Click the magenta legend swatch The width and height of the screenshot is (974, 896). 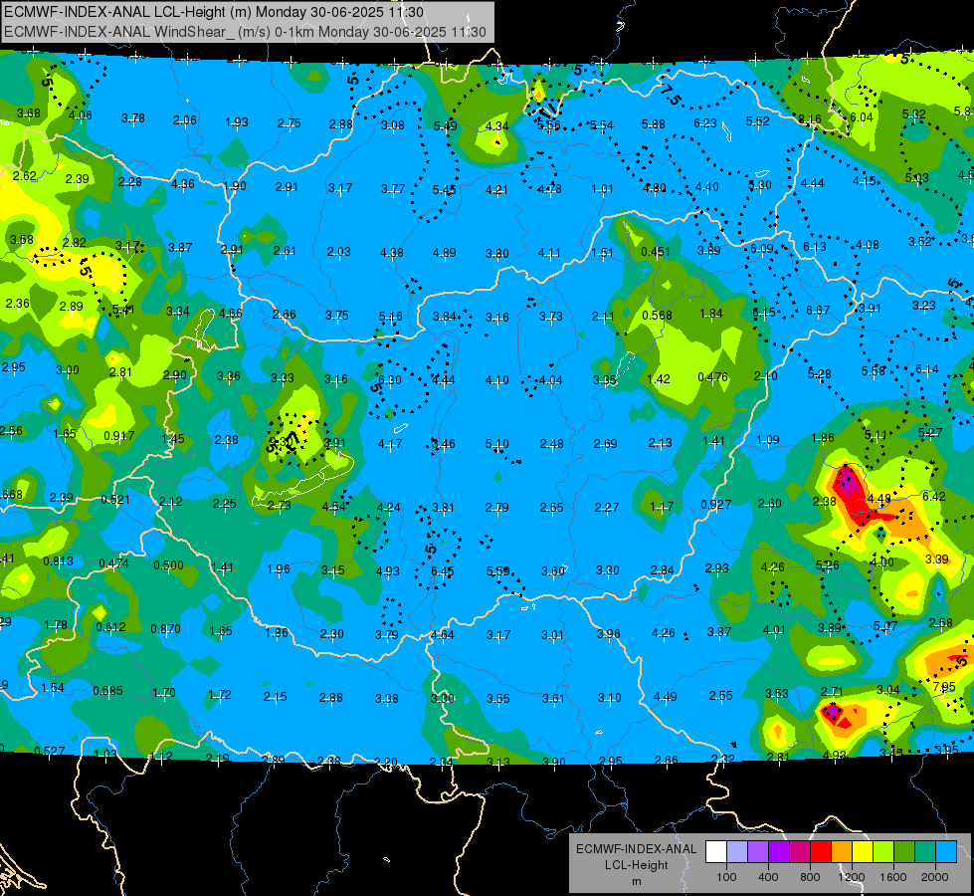(800, 851)
